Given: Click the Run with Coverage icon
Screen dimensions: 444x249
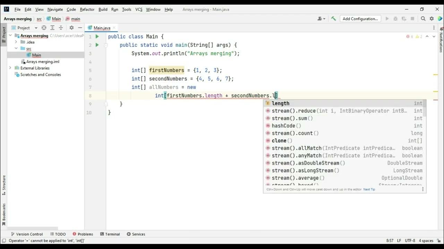Looking at the screenshot, I should pyautogui.click(x=403, y=19).
